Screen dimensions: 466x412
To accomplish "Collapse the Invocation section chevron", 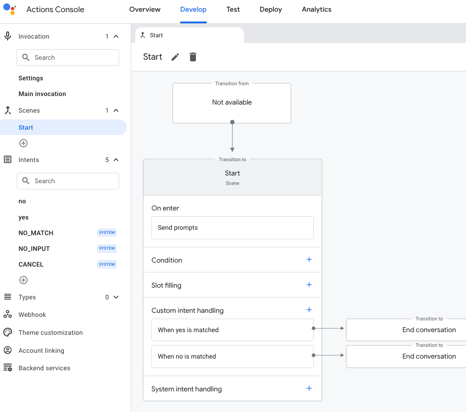I will click(116, 36).
